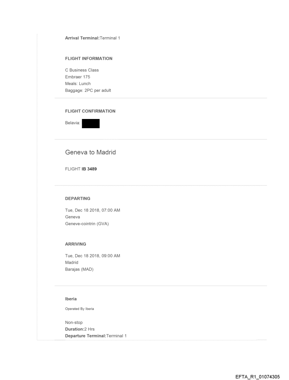Click the ARRIVING section heading
The width and height of the screenshot is (289, 380).
pos(75,244)
